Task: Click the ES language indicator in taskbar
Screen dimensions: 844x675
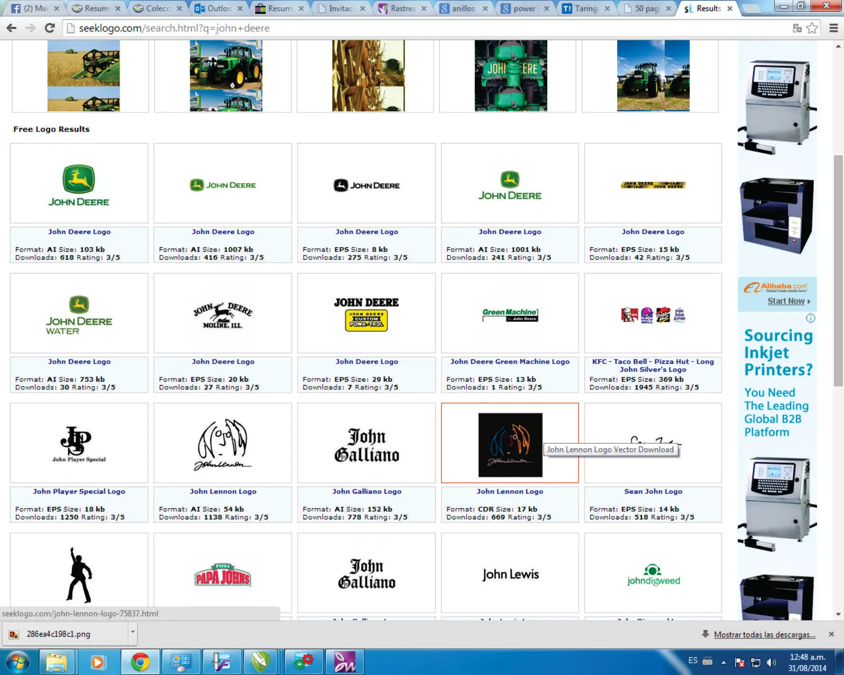Action: (693, 661)
